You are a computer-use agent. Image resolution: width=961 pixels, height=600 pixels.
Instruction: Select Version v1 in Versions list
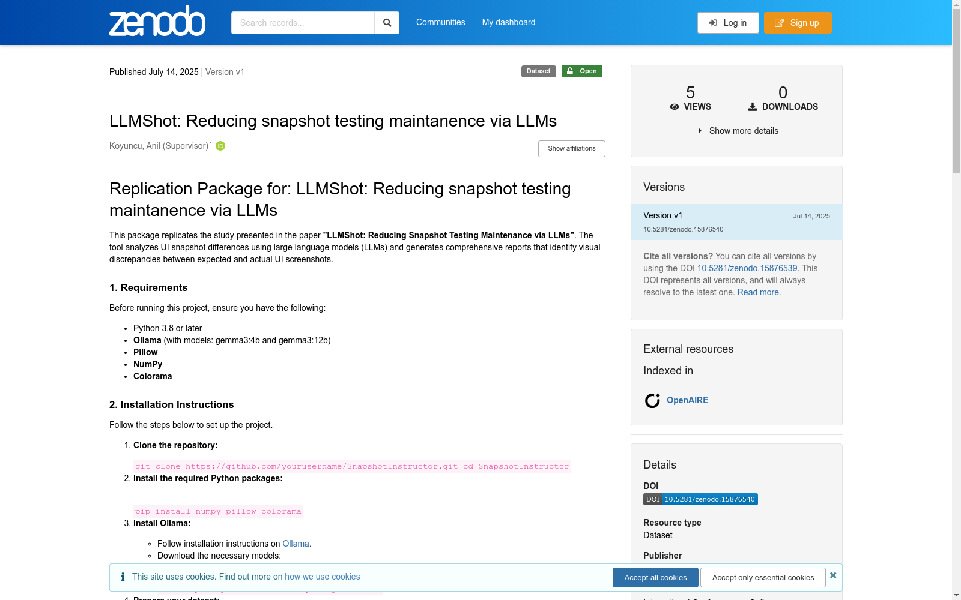coord(736,222)
